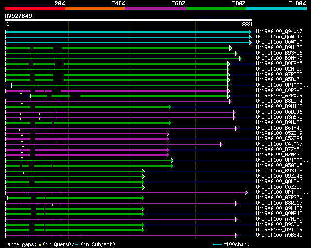This screenshot has width=311, height=248.
Task: Select the cyan ~100% similarity legend segment
Action: click(x=276, y=9)
